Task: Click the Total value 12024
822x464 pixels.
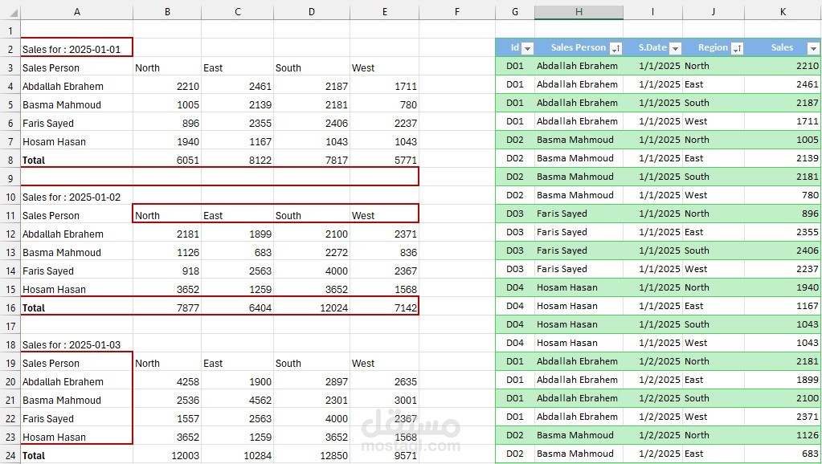Action: click(x=334, y=308)
